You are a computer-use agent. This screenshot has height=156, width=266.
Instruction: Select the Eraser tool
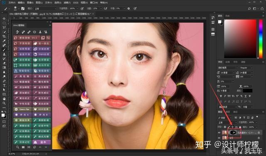tap(4, 63)
